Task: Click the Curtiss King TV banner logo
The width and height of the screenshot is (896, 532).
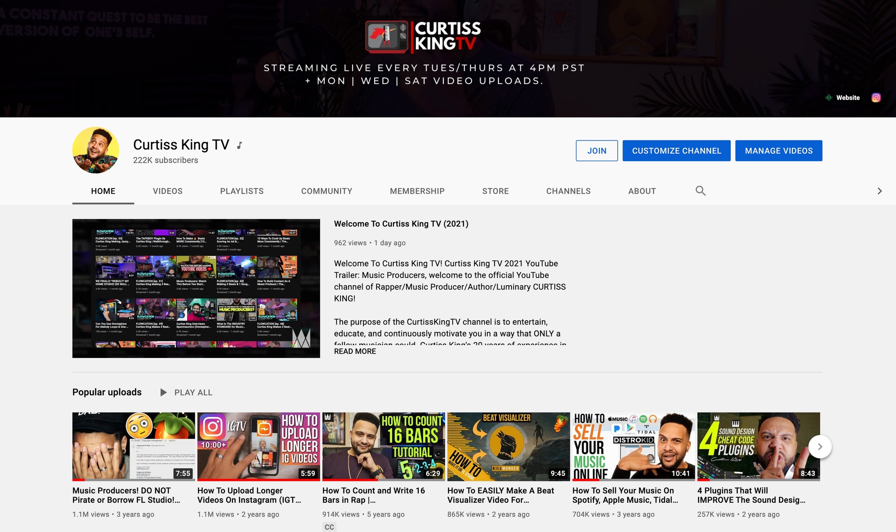Action: (x=423, y=37)
